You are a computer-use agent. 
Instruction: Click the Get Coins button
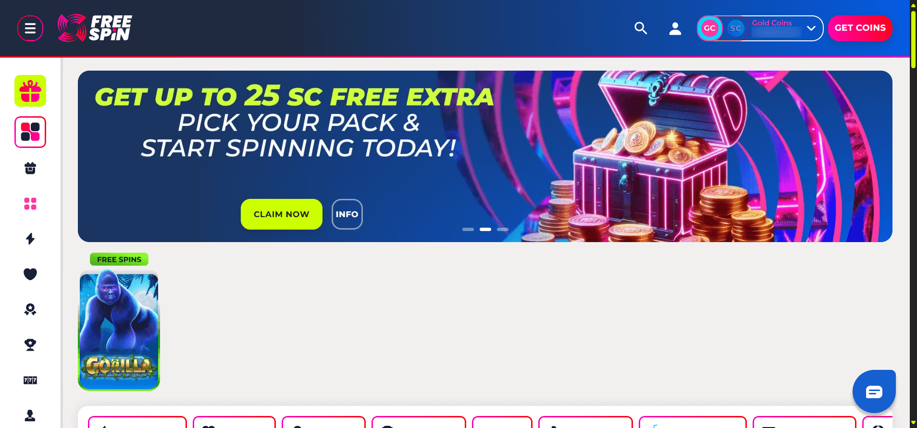pyautogui.click(x=860, y=28)
